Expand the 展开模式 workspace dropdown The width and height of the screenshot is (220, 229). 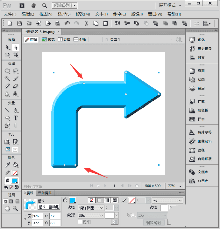pyautogui.click(x=170, y=5)
